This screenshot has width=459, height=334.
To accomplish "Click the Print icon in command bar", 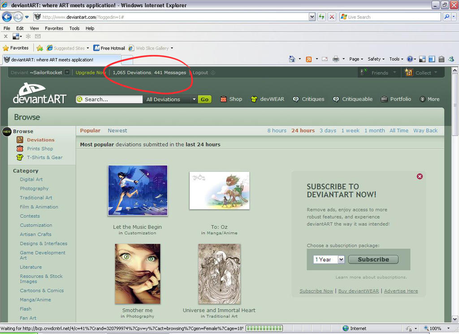I will (x=336, y=59).
